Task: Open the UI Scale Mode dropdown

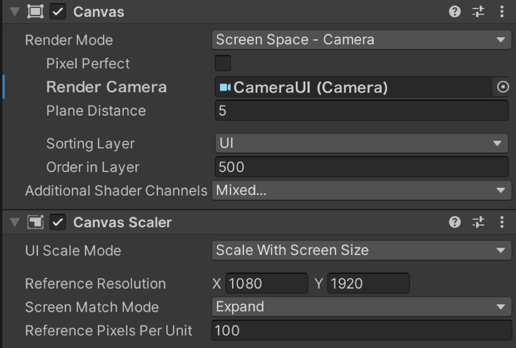Action: tap(361, 251)
